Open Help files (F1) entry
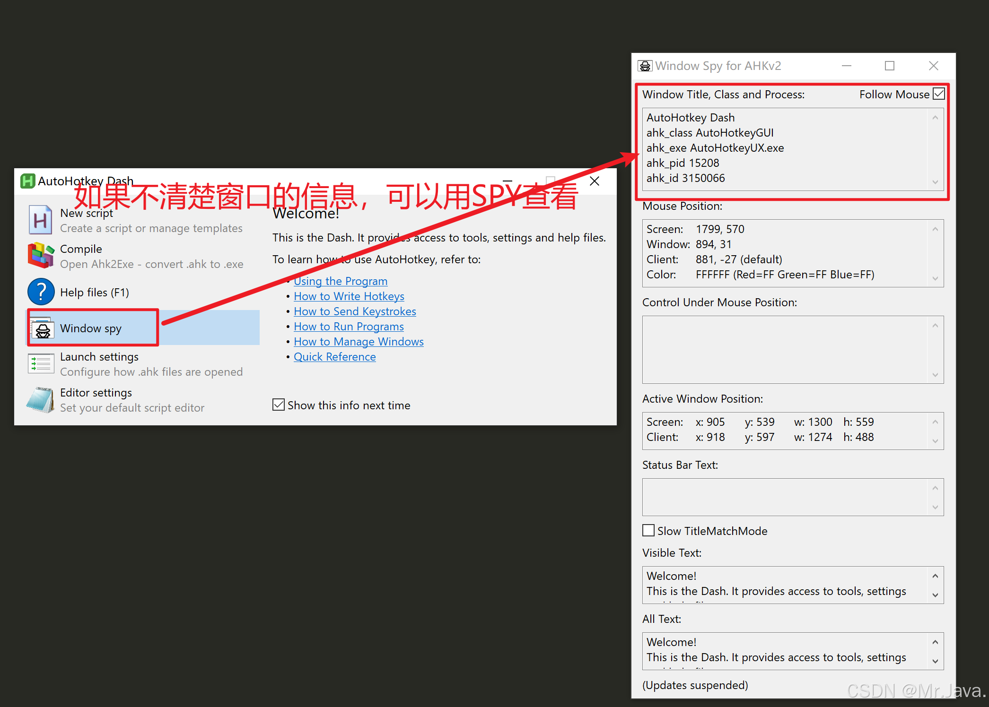The image size is (989, 707). 142,292
